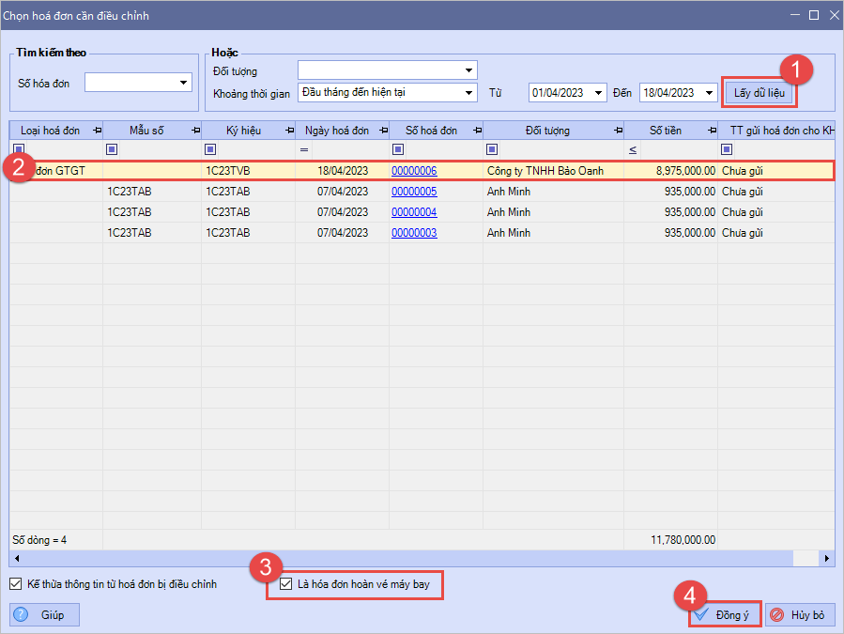This screenshot has height=634, width=844.
Task: Click invoice link 00000003
Action: pyautogui.click(x=414, y=233)
